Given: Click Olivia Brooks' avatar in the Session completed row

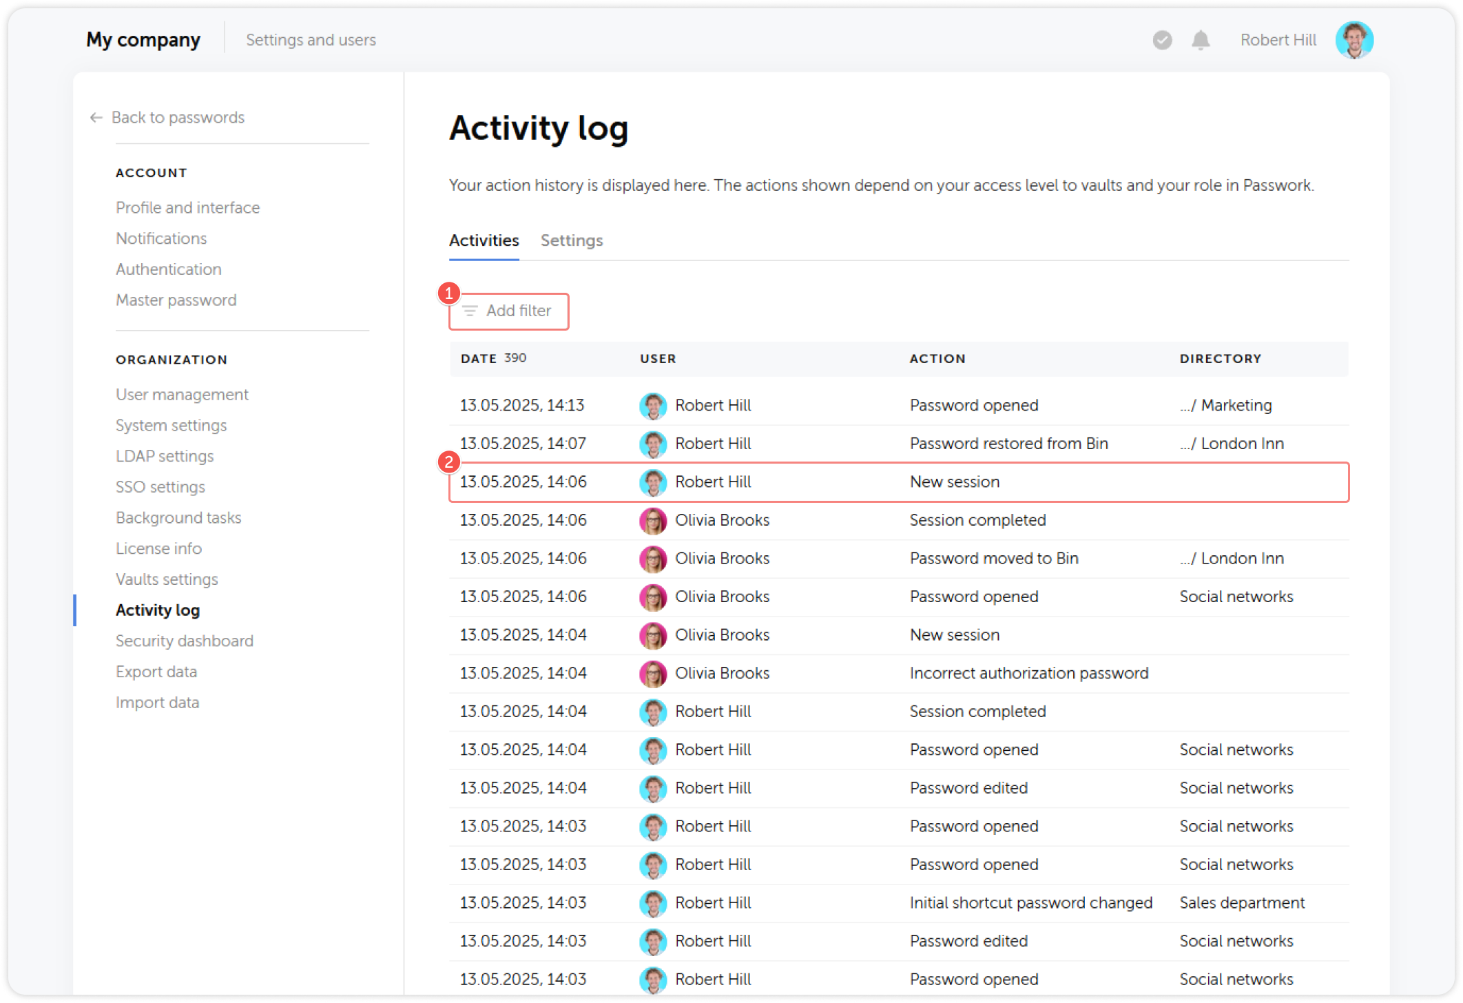Looking at the screenshot, I should pos(653,520).
